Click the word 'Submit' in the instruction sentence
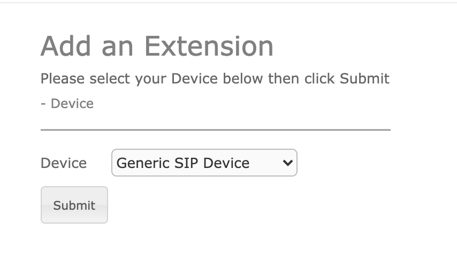Screen dimensions: 457x260 [x=364, y=79]
